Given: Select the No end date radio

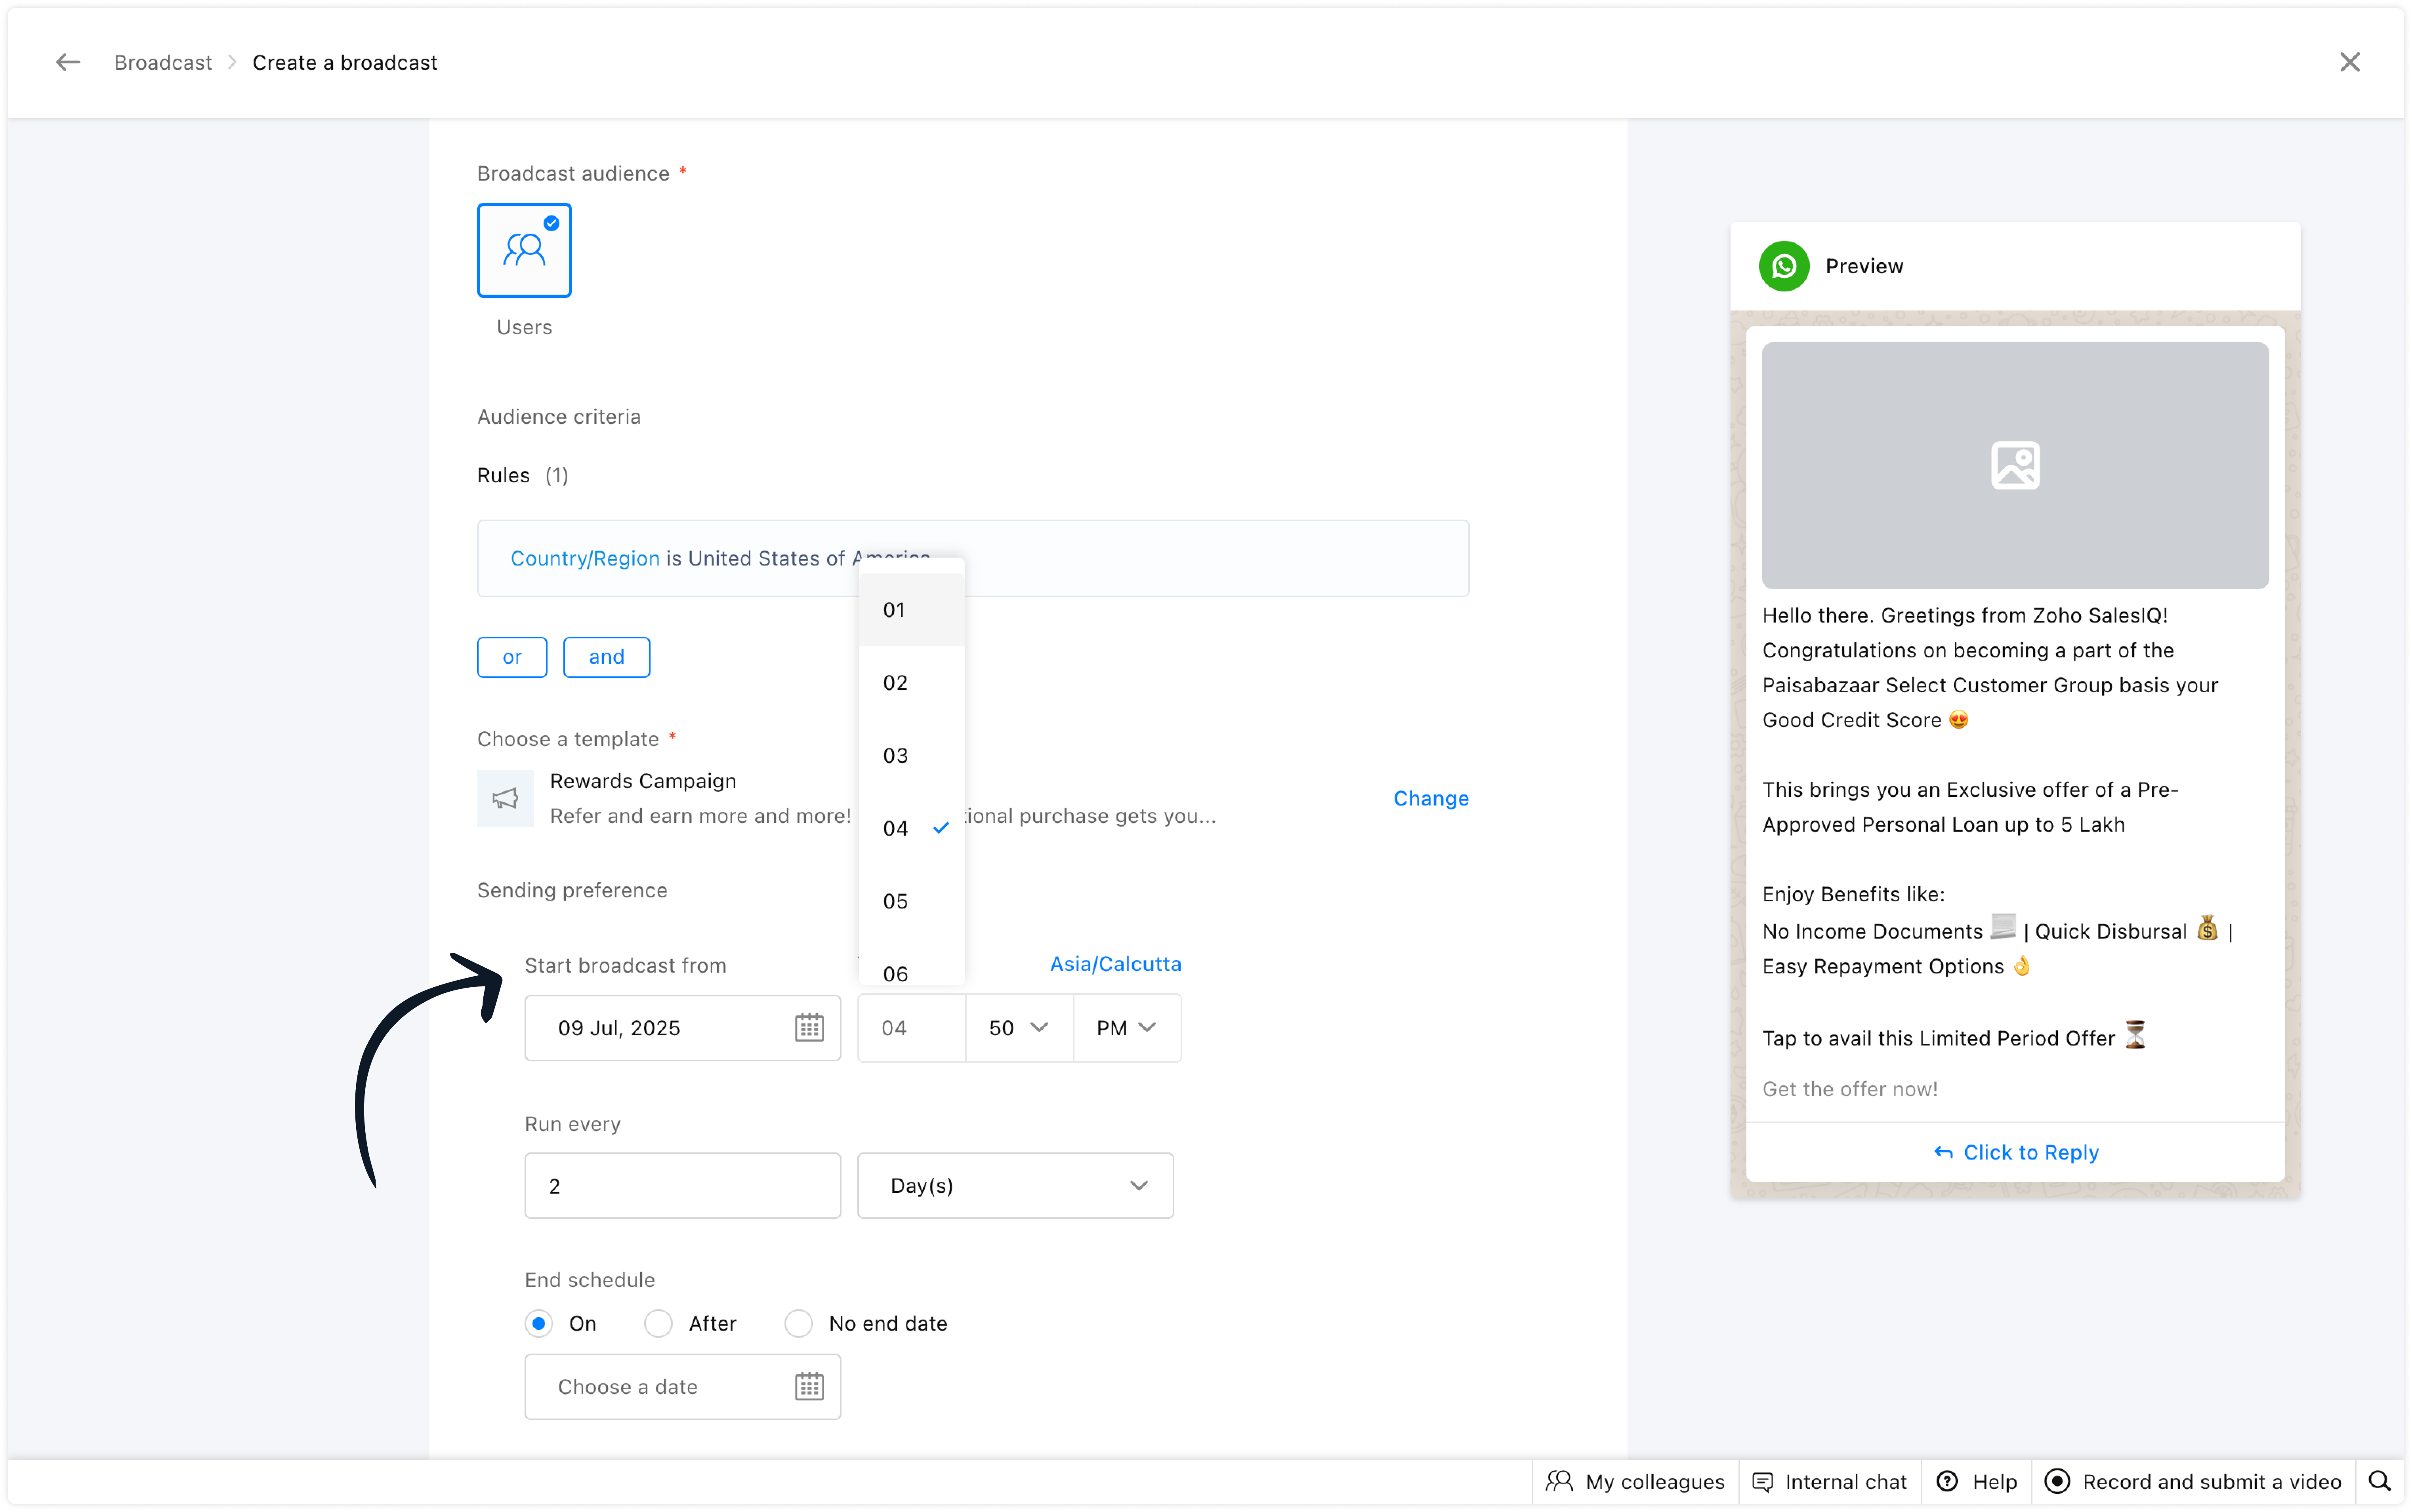Looking at the screenshot, I should (798, 1324).
